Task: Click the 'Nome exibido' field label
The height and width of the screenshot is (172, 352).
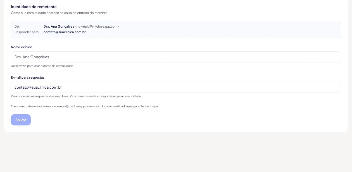Action: click(x=22, y=47)
